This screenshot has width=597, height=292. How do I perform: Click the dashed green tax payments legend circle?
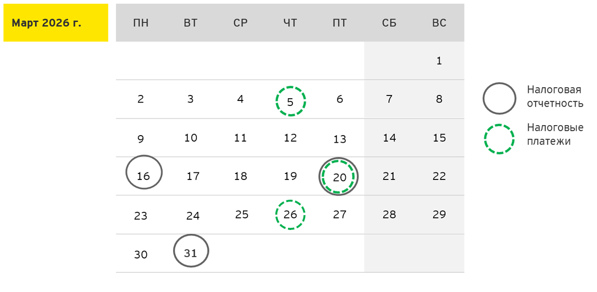tap(499, 139)
